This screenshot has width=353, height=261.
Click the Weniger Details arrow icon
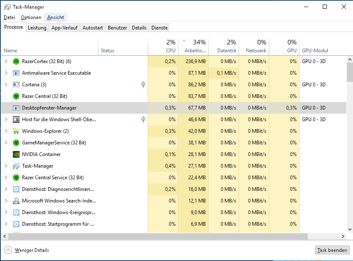[x=8, y=250]
